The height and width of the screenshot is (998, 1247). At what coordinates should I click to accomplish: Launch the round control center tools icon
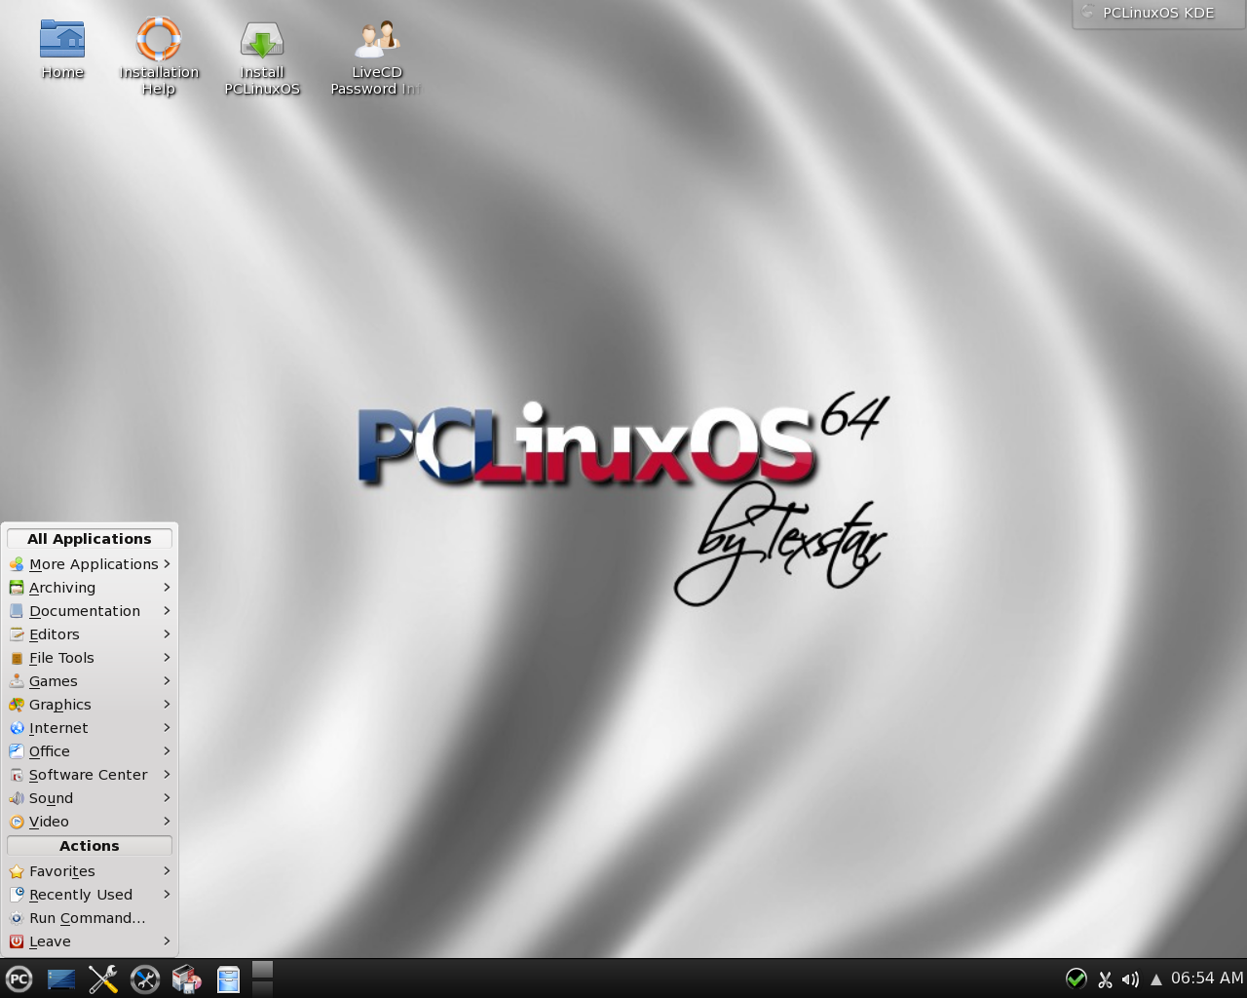coord(145,979)
